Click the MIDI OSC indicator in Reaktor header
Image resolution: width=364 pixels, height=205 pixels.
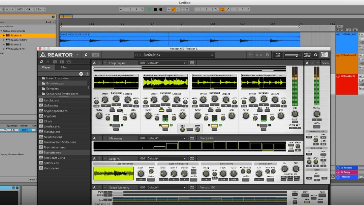[x=278, y=55]
